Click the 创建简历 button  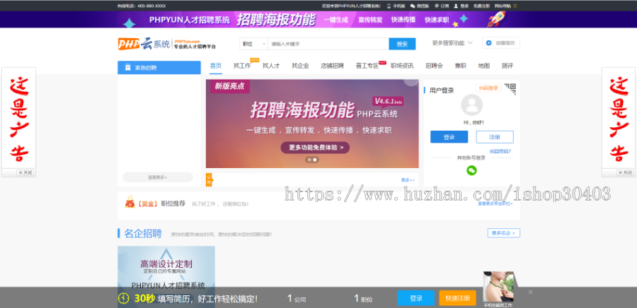[x=501, y=43]
